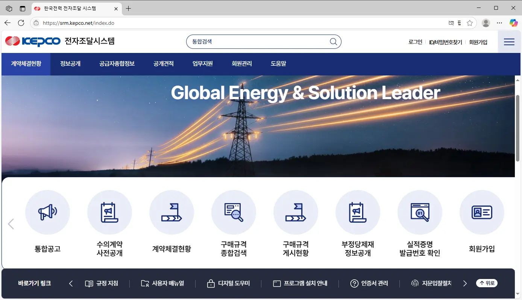Open the 통합공고 megaphone shortcut icon
Viewport: 522px width, 300px height.
pyautogui.click(x=48, y=212)
